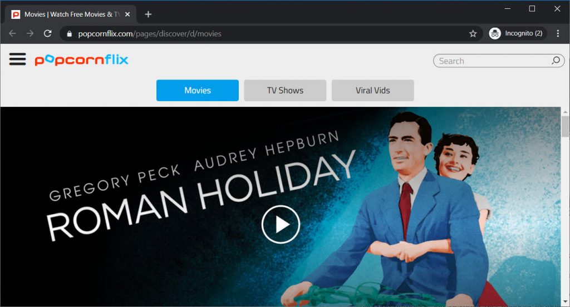570x307 pixels.
Task: Reload the current page
Action: click(48, 33)
